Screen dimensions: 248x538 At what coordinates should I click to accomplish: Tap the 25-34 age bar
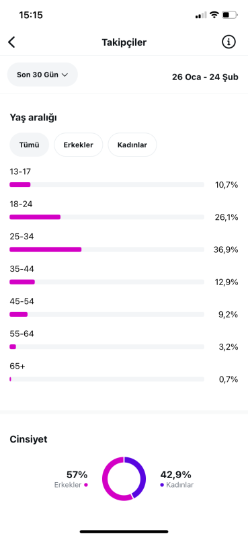107,249
